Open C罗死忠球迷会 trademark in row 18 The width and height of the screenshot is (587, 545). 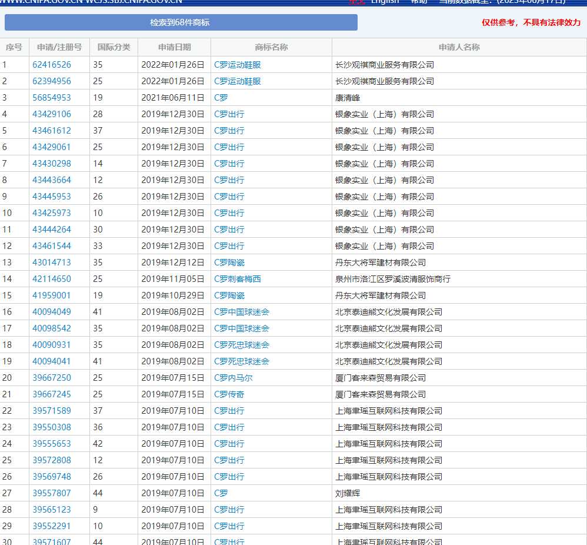242,345
